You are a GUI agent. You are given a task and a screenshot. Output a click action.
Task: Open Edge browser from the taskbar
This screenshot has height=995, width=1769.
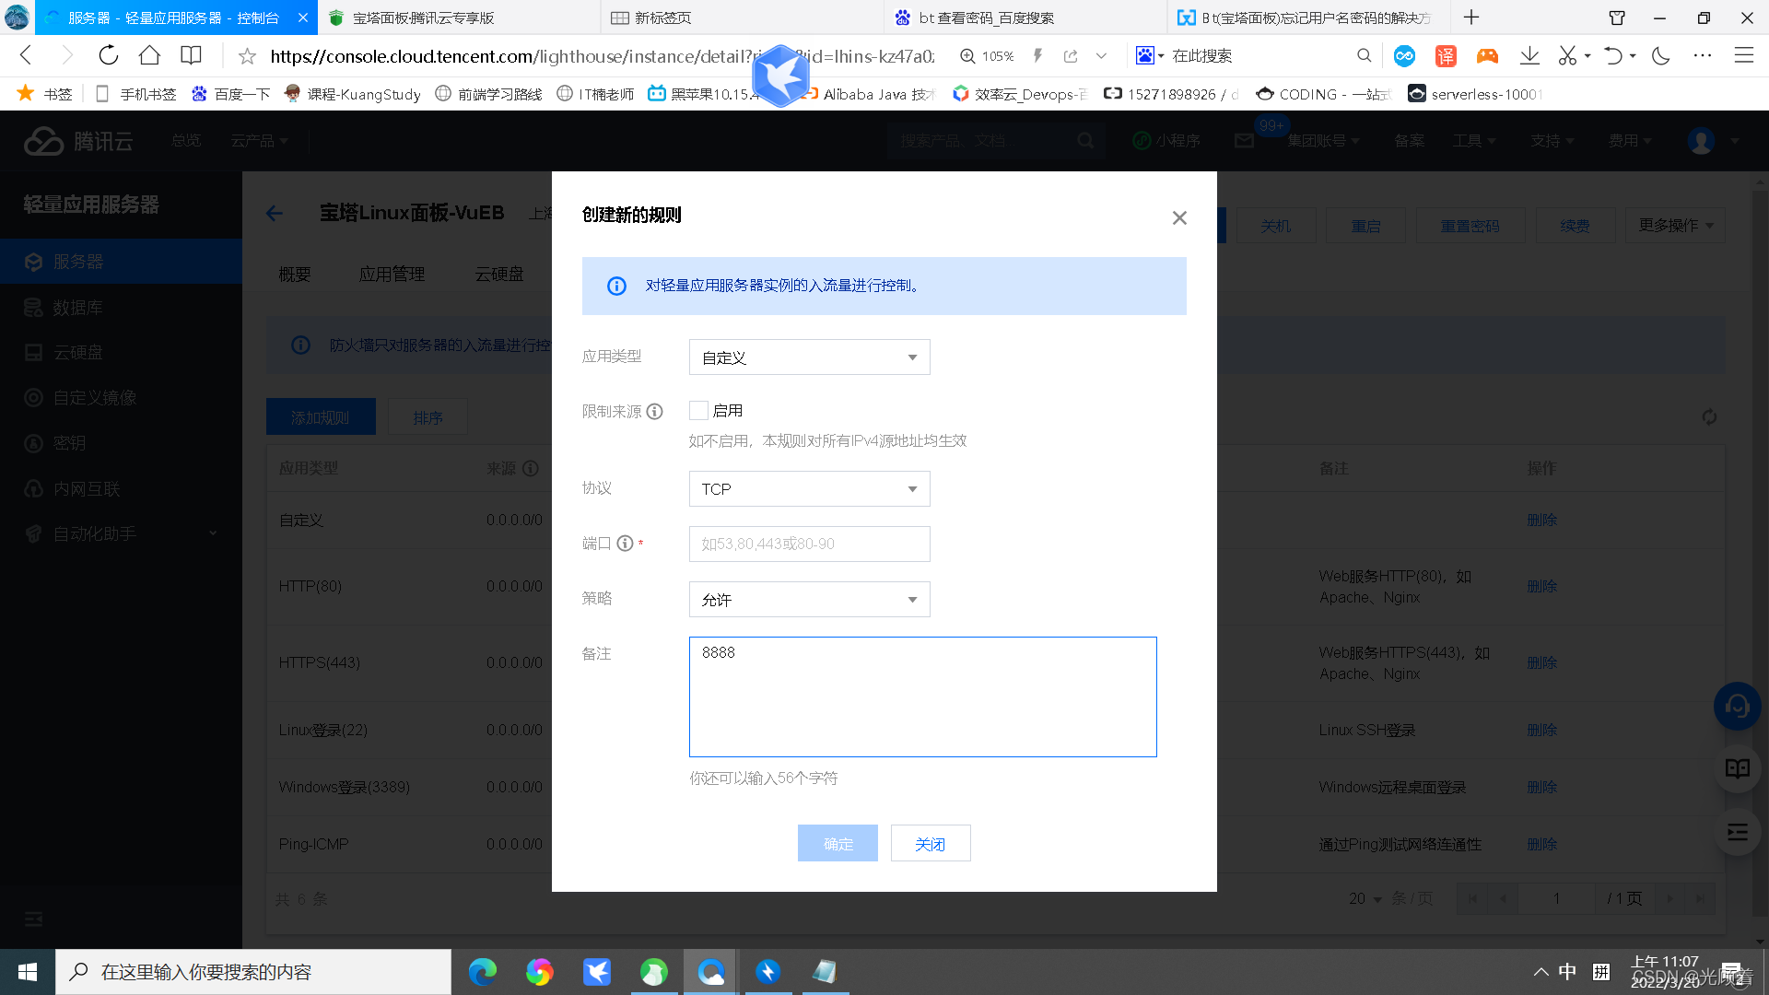482,972
